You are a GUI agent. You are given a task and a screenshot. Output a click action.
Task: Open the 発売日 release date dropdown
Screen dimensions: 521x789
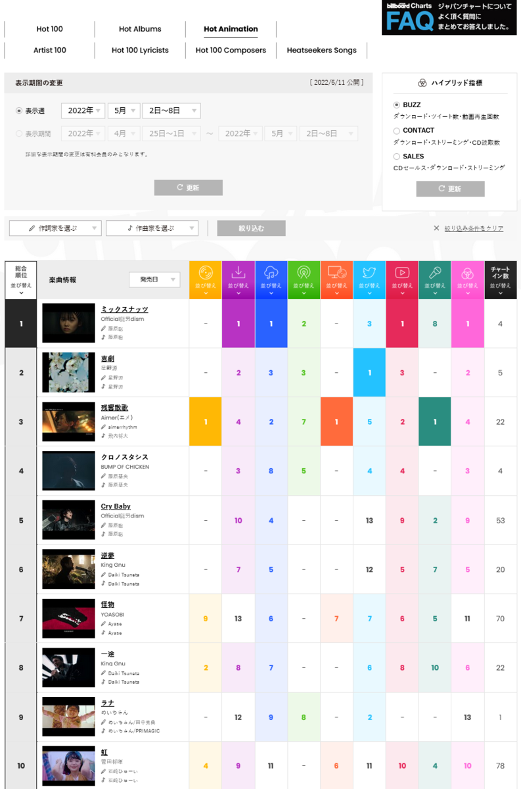pos(154,279)
